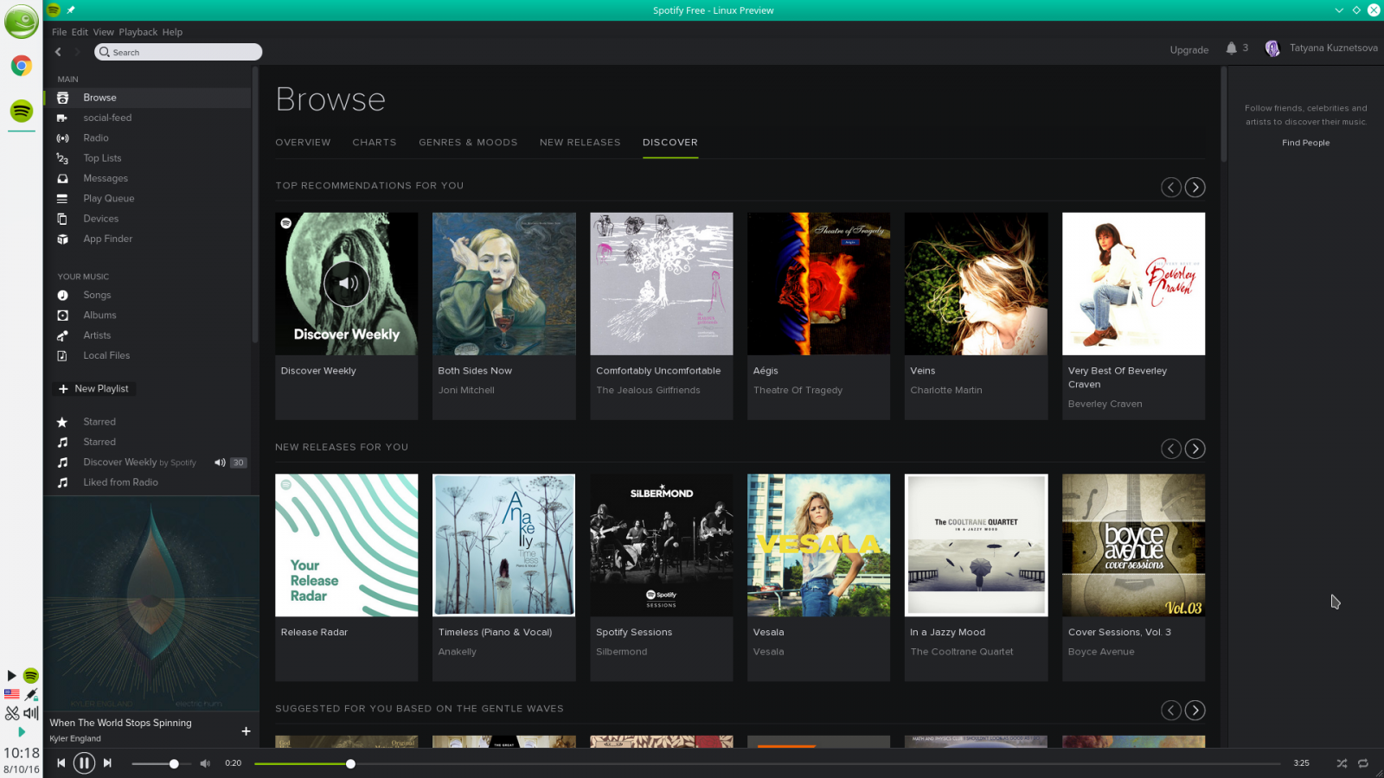The image size is (1384, 778).
Task: Open Release Radar cover
Action: tap(347, 545)
